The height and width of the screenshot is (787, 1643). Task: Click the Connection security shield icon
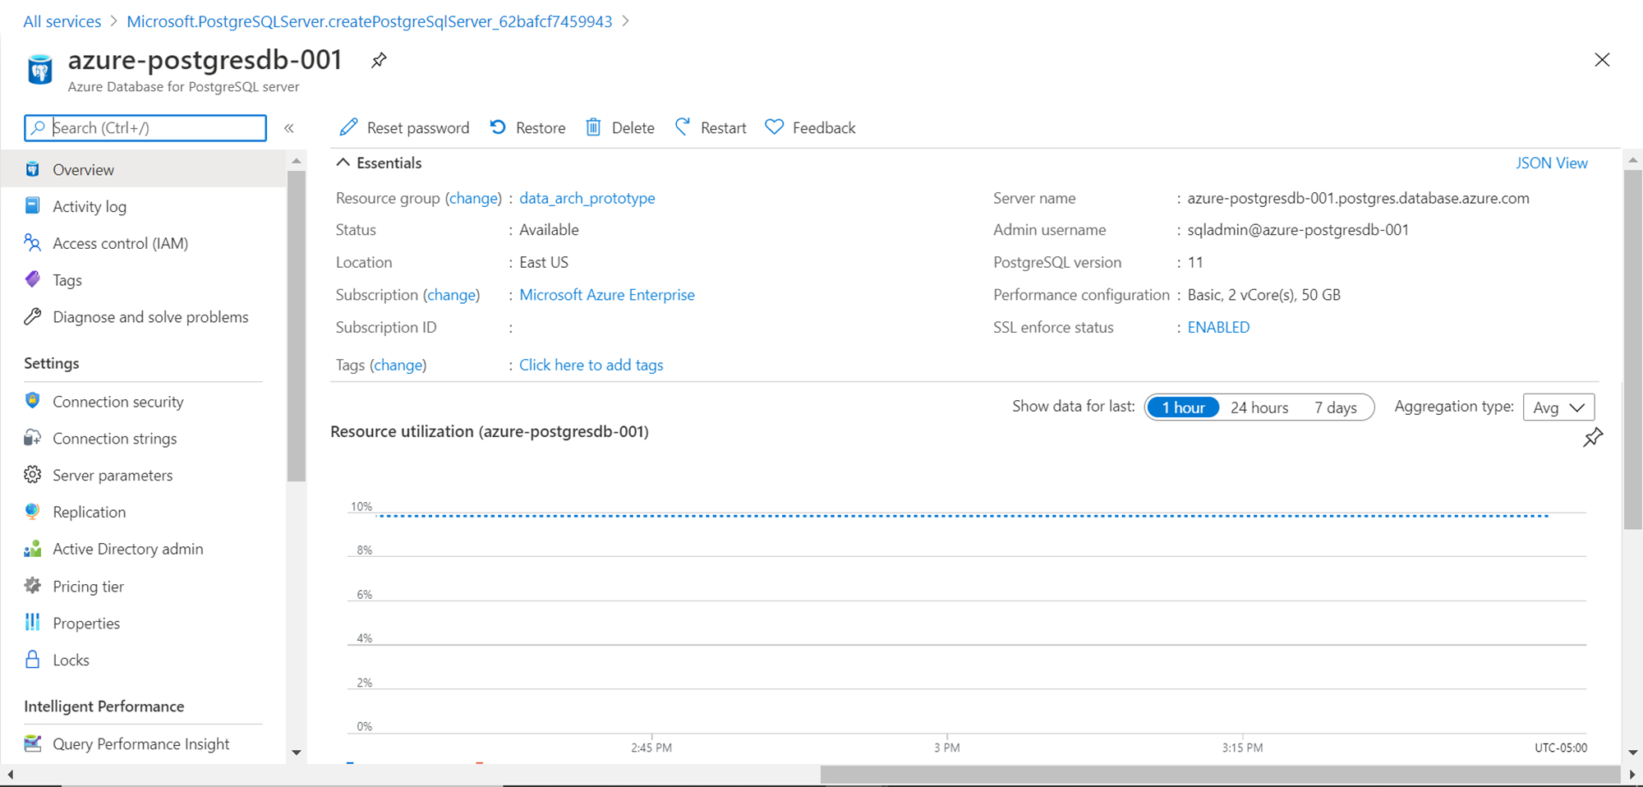(x=33, y=401)
